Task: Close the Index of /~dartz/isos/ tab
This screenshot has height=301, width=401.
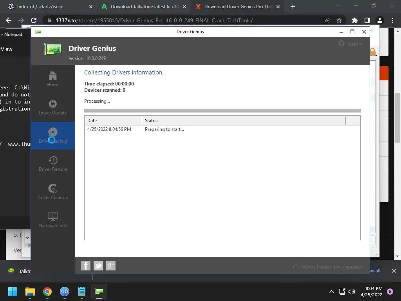Action: [90, 7]
